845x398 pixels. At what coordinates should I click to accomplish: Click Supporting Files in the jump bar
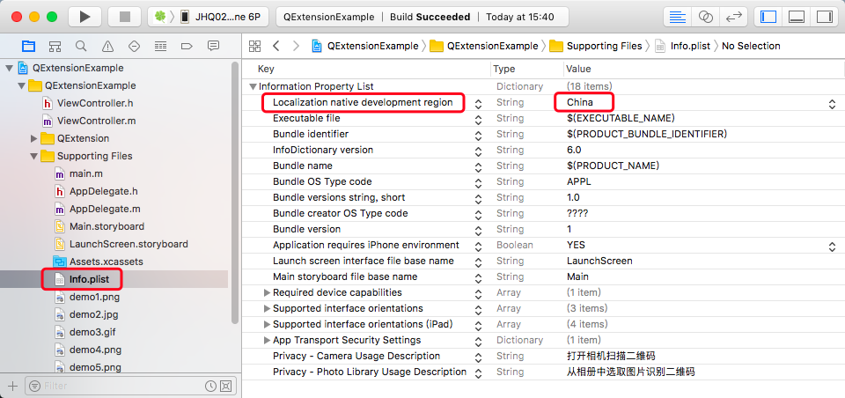pyautogui.click(x=596, y=46)
